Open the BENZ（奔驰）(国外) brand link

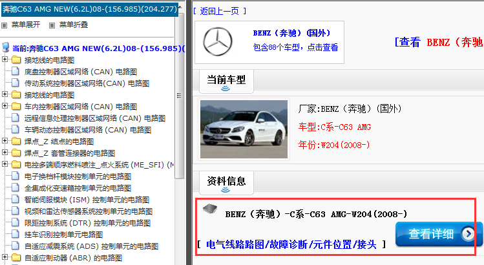[291, 33]
